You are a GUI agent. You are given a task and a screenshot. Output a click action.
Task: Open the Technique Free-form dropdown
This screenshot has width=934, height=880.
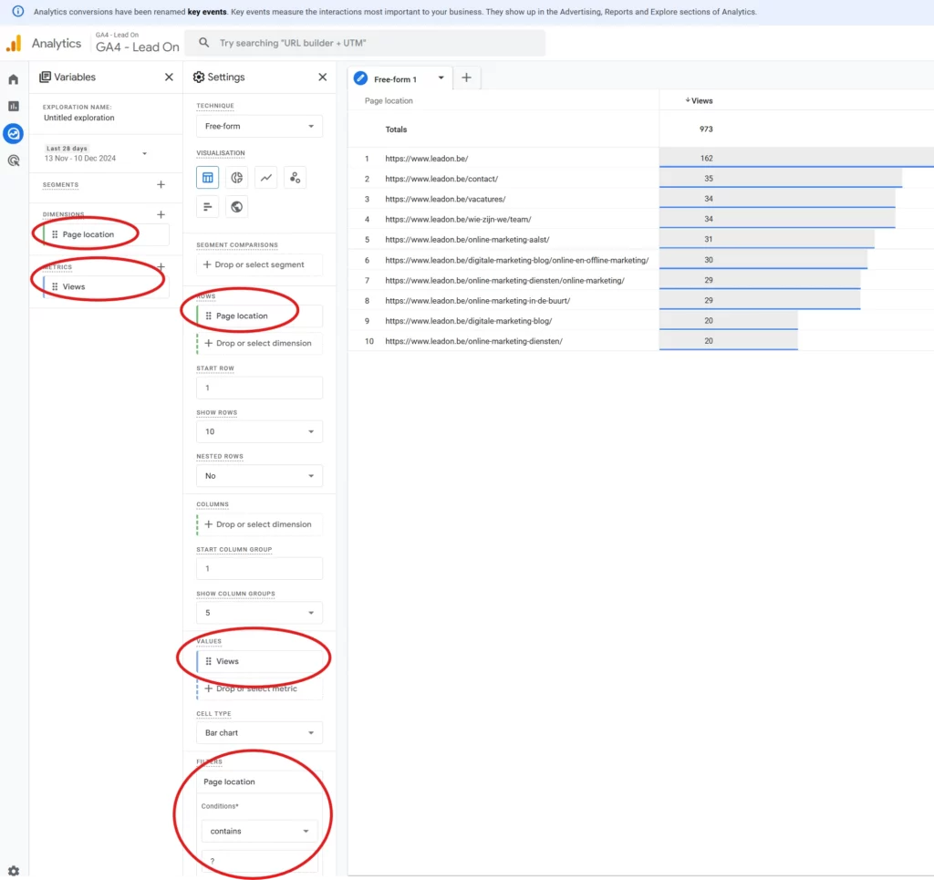(259, 126)
